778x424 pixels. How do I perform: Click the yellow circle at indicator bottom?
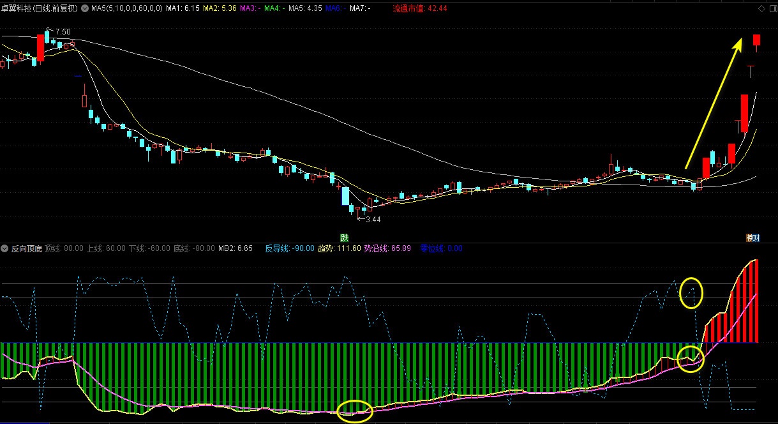pyautogui.click(x=354, y=411)
